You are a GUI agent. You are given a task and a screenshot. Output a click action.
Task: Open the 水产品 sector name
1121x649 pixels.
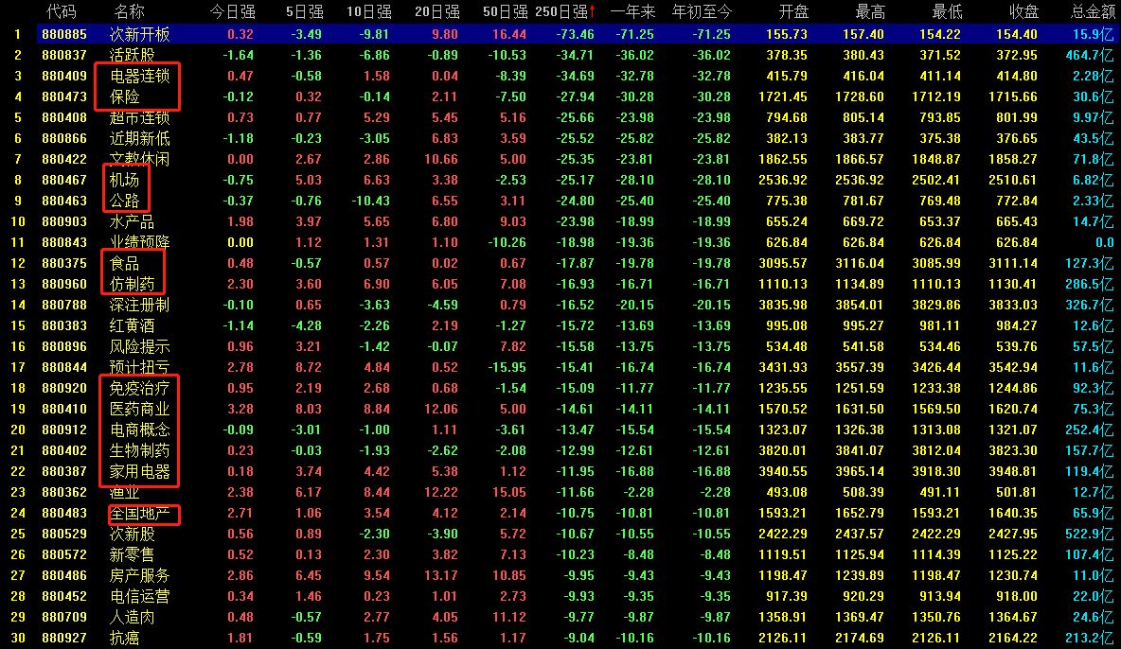[132, 221]
